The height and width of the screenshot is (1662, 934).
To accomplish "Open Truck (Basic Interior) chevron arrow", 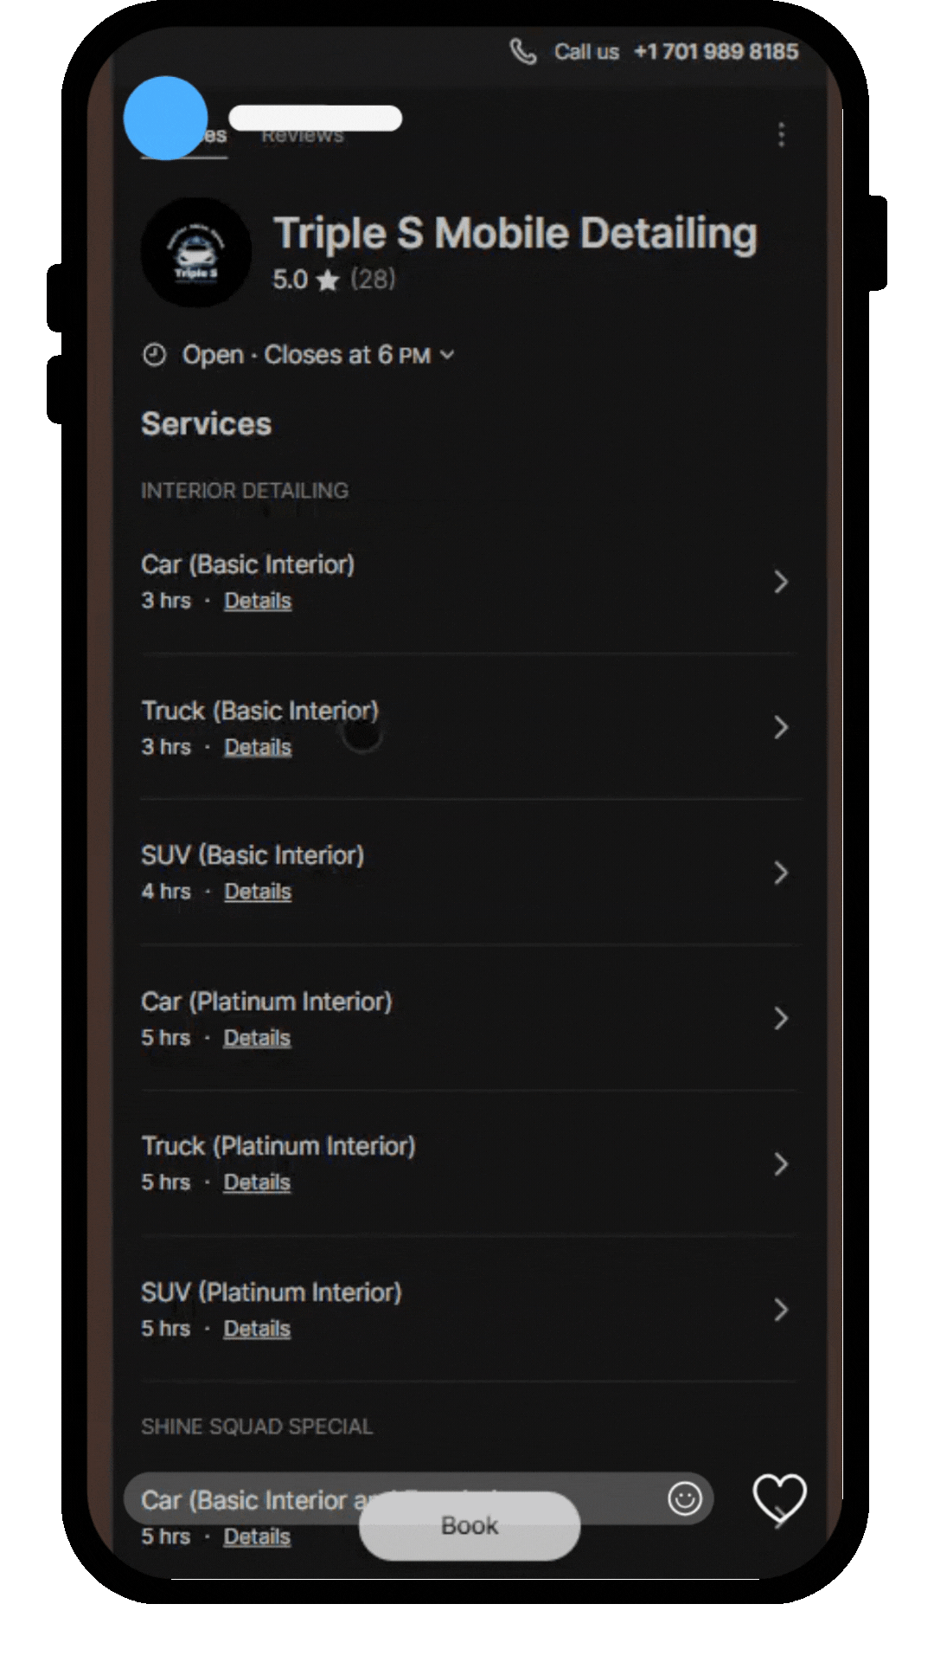I will [780, 727].
